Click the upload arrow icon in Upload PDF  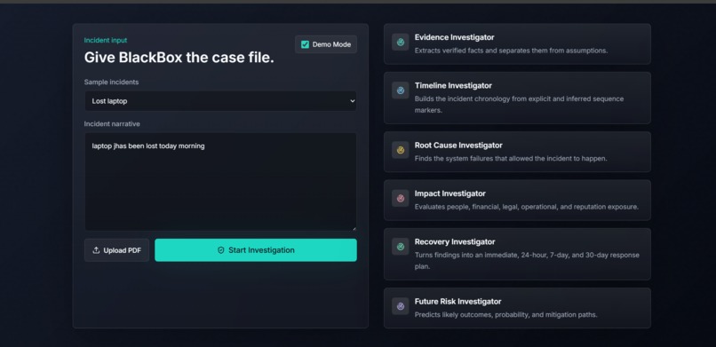coord(96,250)
